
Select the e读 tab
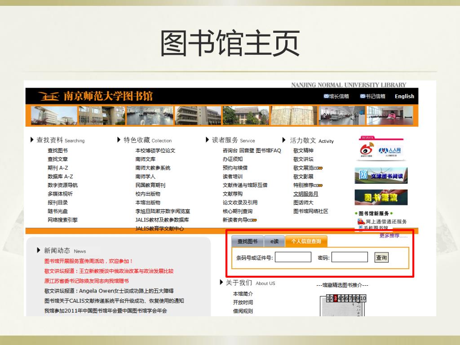[274, 241]
